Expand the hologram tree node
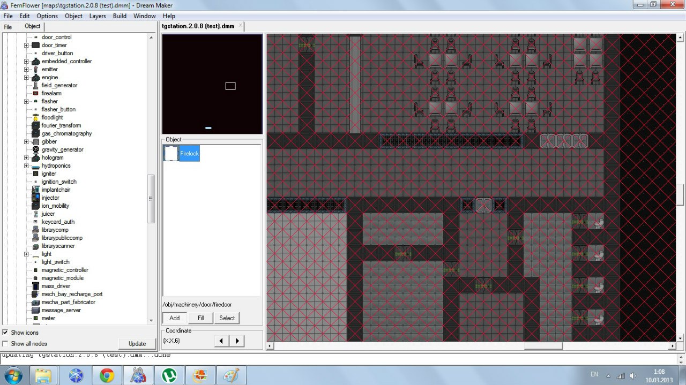The width and height of the screenshot is (686, 385). tap(26, 158)
